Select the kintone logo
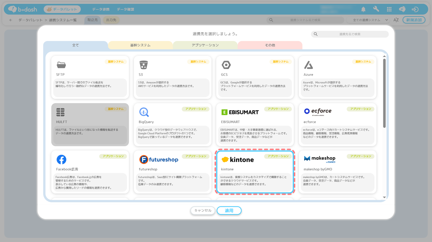 click(x=237, y=159)
